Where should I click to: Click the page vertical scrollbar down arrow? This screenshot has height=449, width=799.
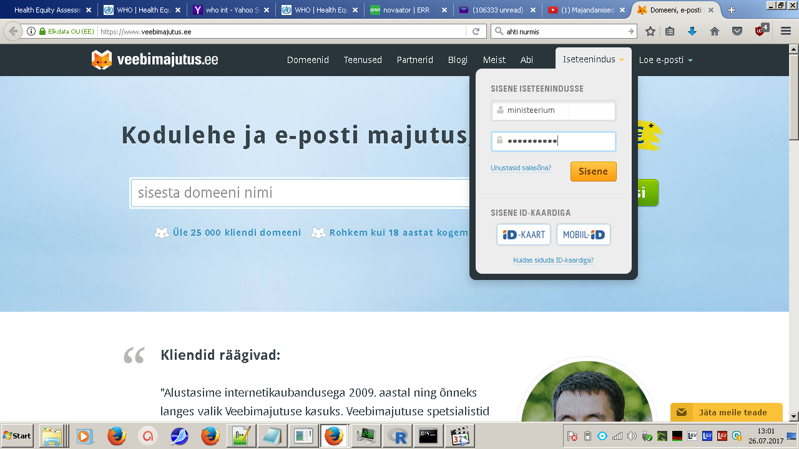pos(793,416)
